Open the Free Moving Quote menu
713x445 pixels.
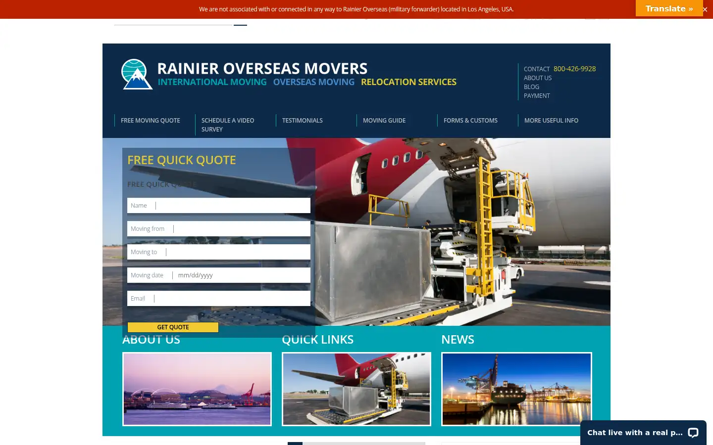[151, 121]
